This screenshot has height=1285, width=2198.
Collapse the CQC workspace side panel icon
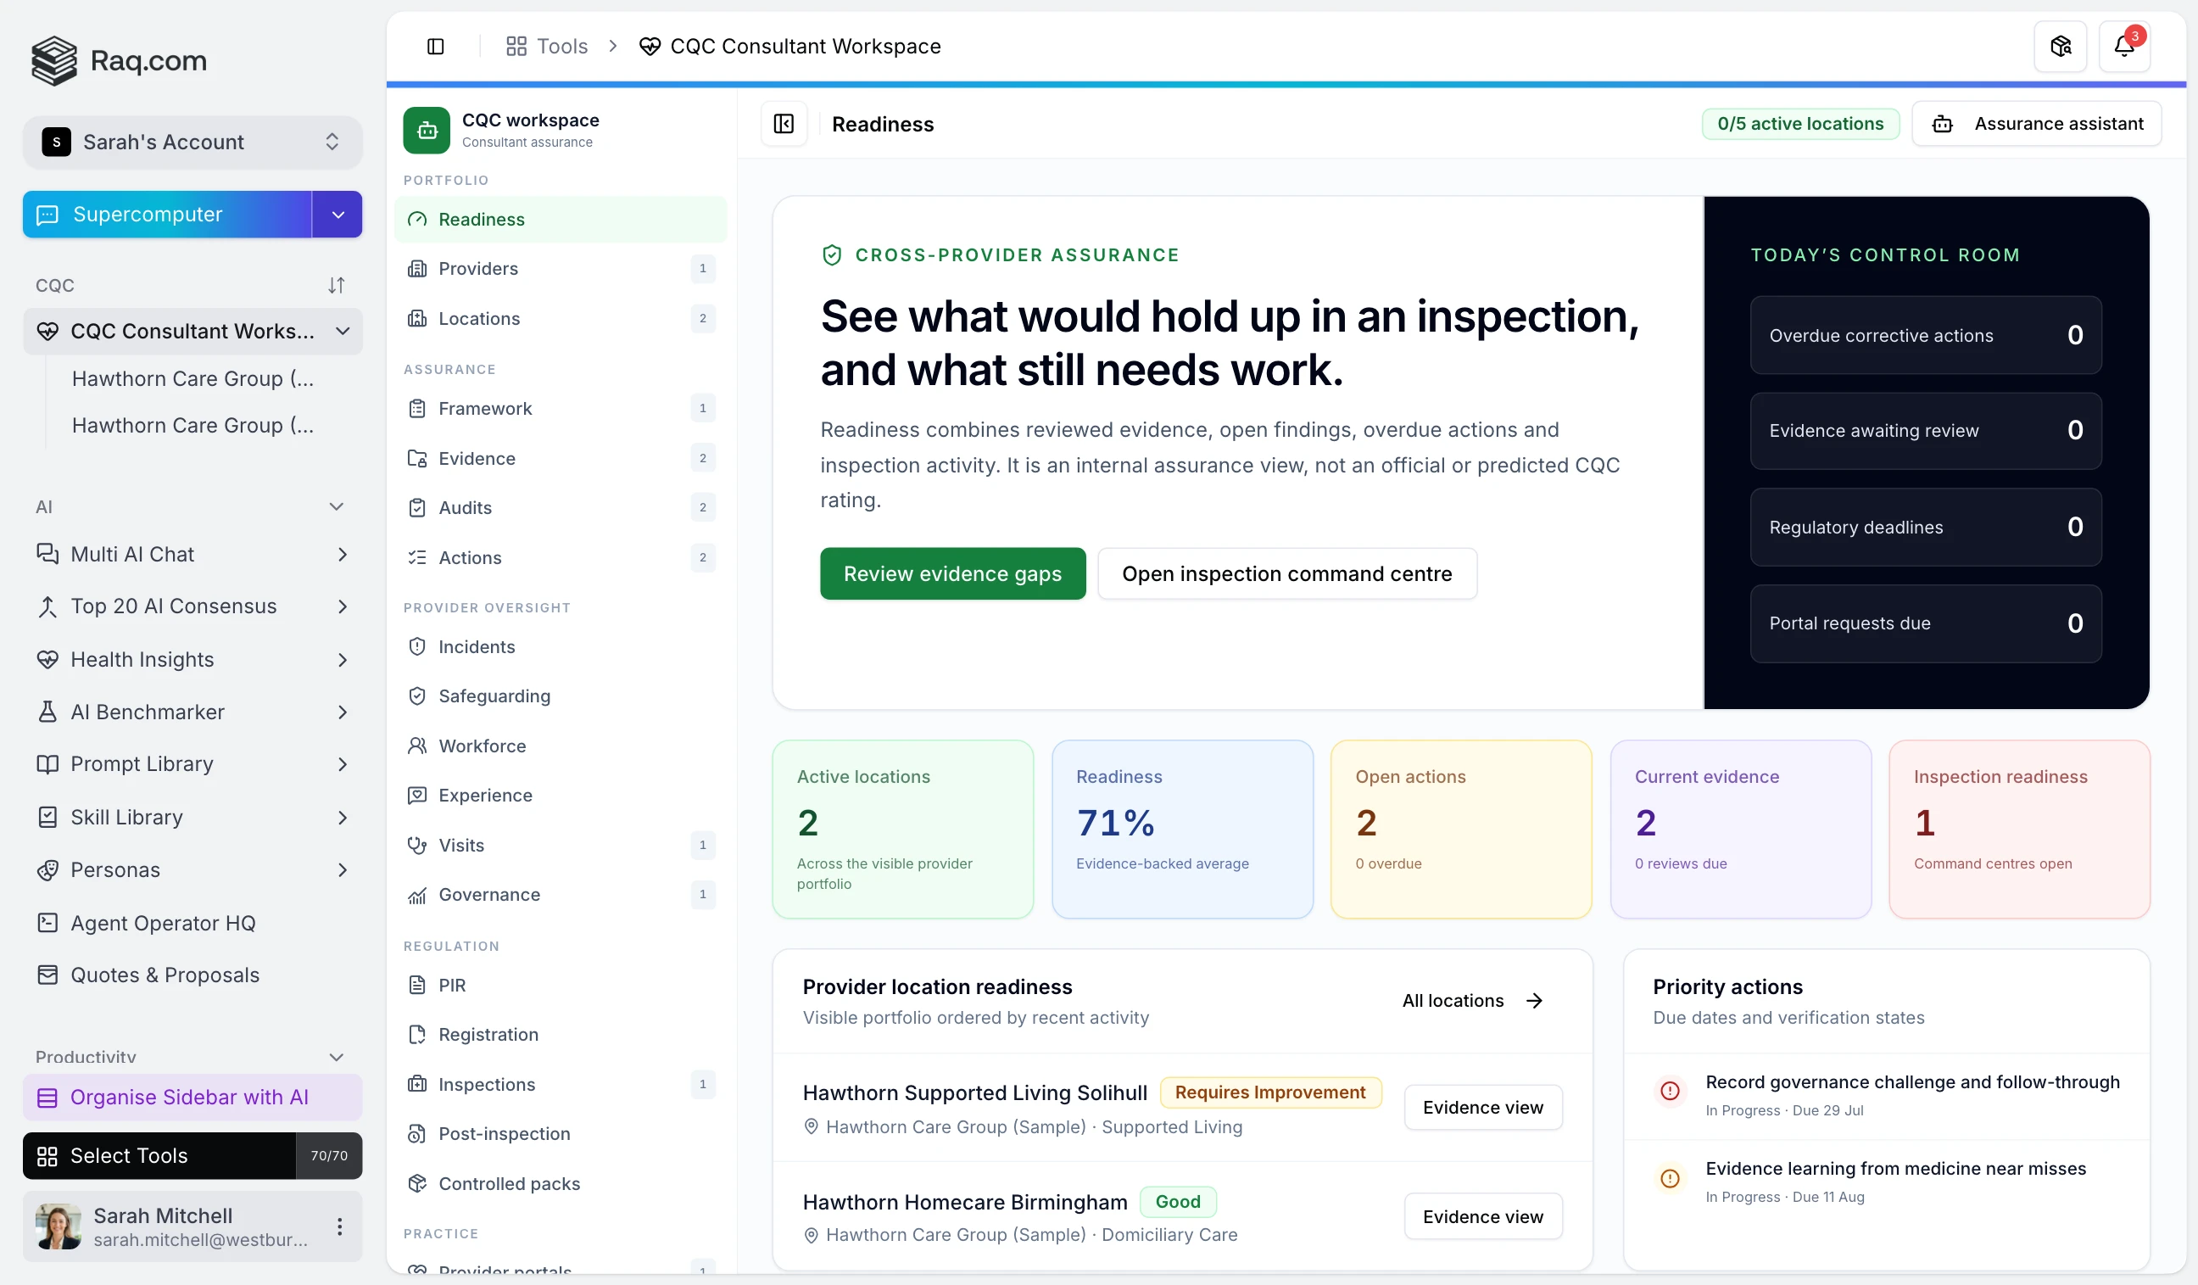click(784, 124)
